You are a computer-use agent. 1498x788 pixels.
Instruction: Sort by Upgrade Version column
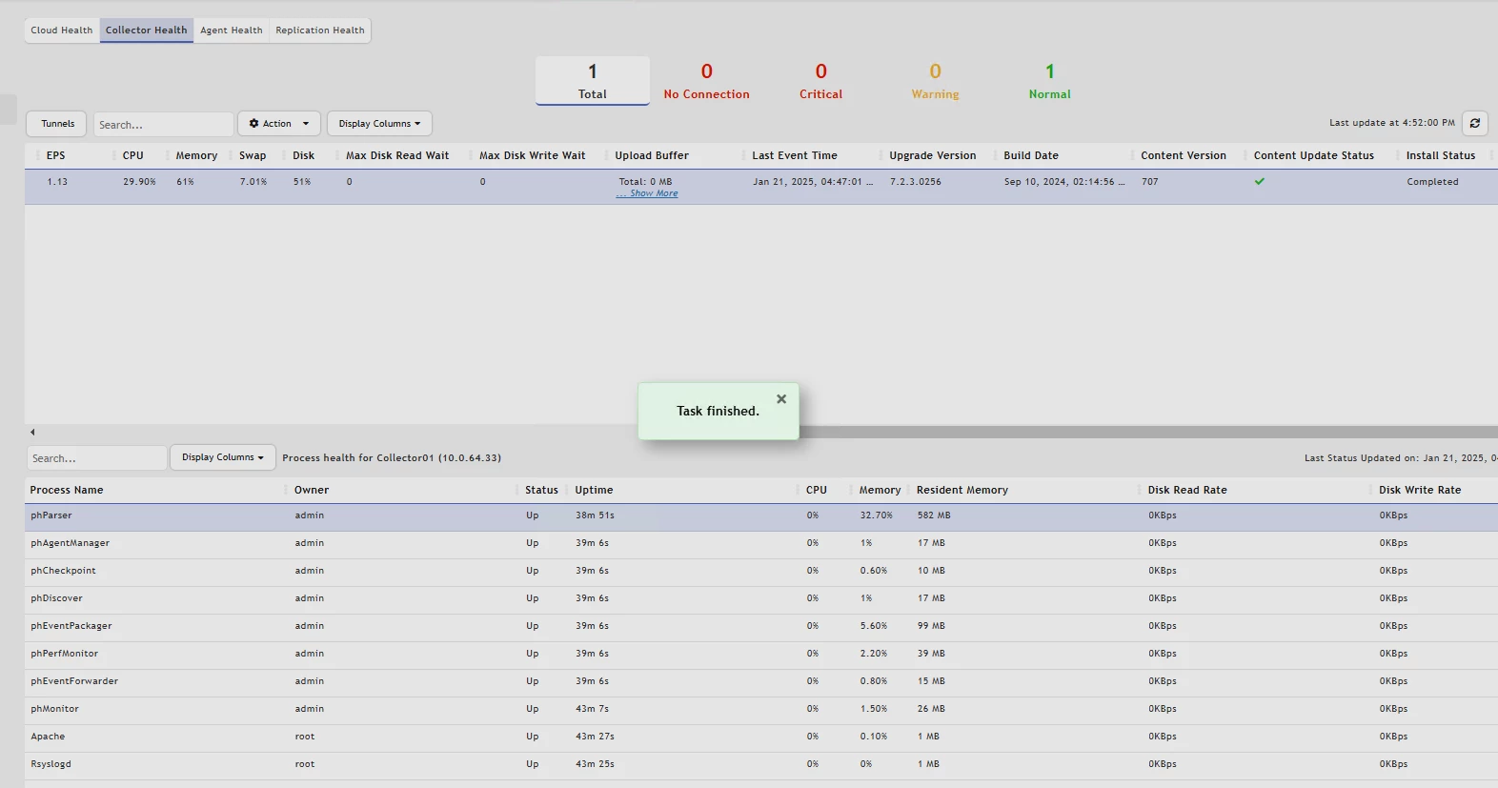pyautogui.click(x=933, y=155)
